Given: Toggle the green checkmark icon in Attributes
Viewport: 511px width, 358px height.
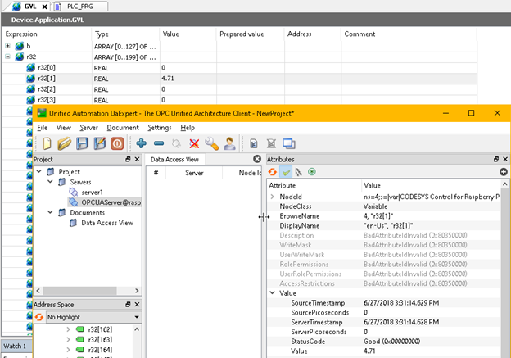Looking at the screenshot, I should click(x=286, y=172).
